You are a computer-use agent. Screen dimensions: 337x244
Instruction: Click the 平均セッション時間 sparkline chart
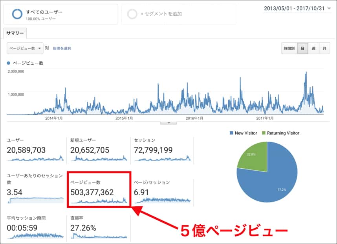[35, 236]
